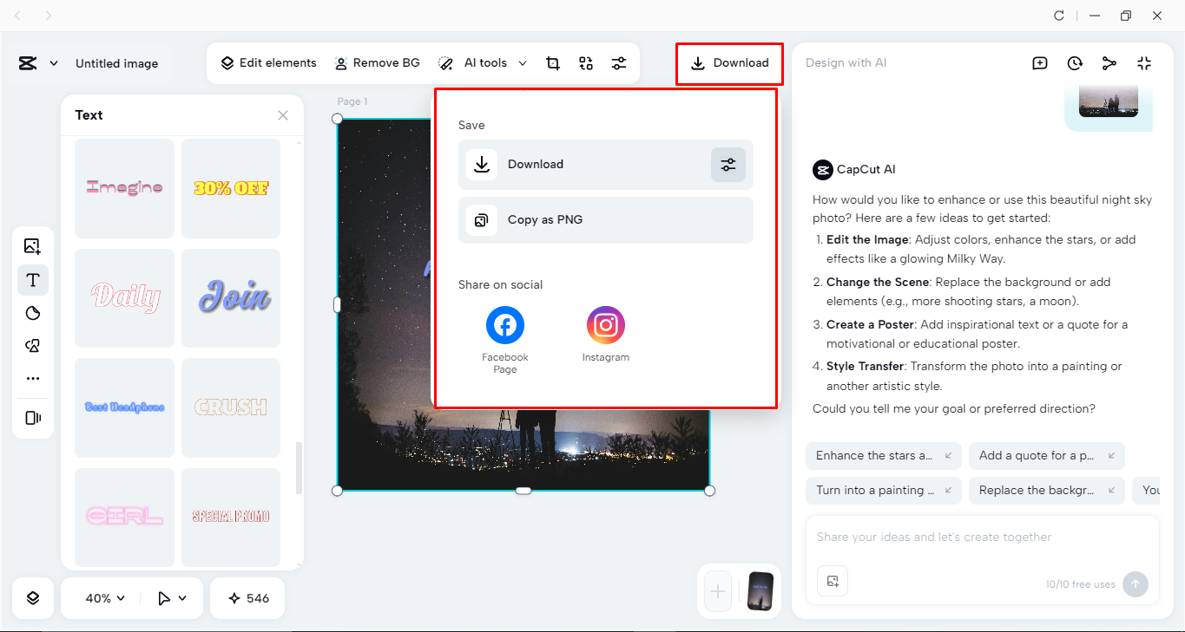Open AI chat history

(1075, 63)
